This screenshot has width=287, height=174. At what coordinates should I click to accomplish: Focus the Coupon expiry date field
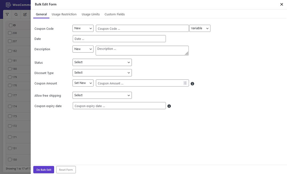coord(119,106)
